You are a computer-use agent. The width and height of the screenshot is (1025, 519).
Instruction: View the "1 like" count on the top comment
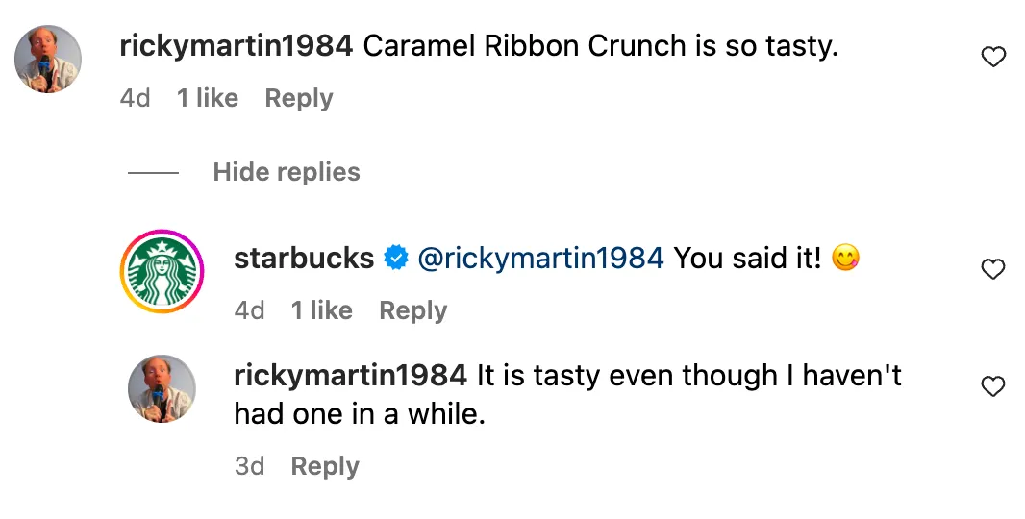208,98
